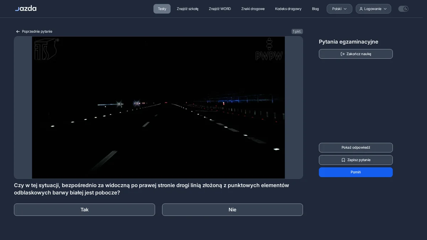
Task: Navigate to Znaki drogowe
Action: (x=253, y=9)
